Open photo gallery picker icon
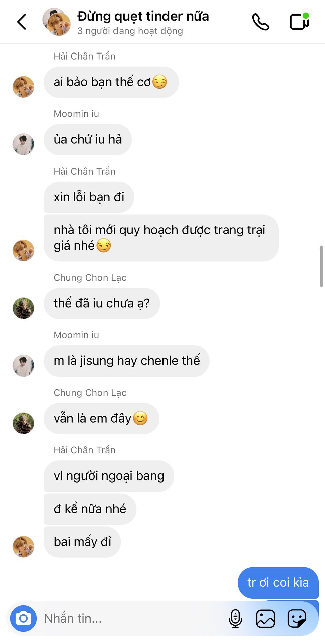Viewport: 325px width, 642px height. [265, 618]
